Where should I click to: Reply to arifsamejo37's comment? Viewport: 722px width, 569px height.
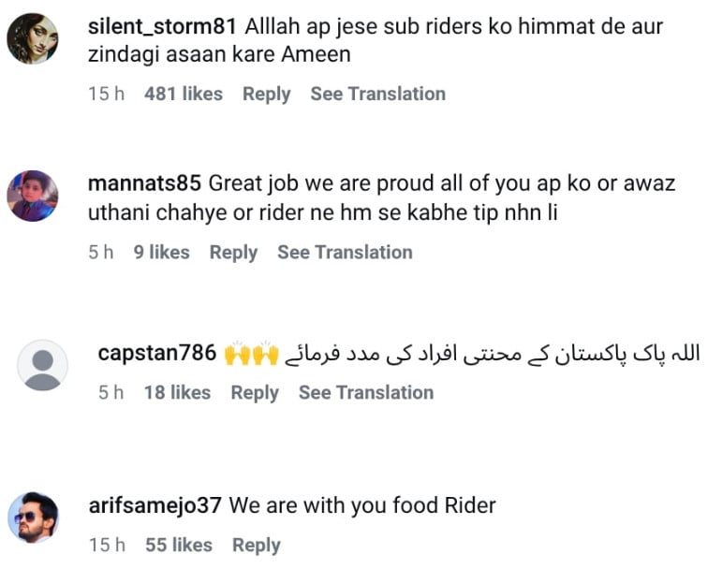pyautogui.click(x=257, y=545)
